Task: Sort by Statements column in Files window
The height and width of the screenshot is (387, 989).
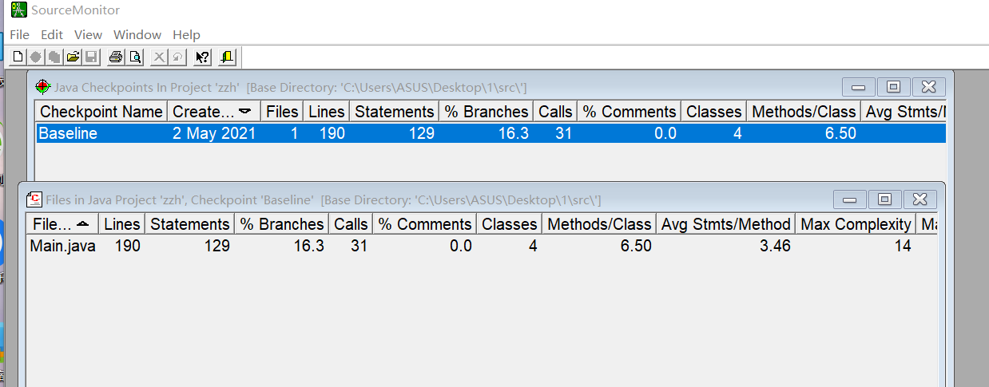Action: [x=190, y=224]
